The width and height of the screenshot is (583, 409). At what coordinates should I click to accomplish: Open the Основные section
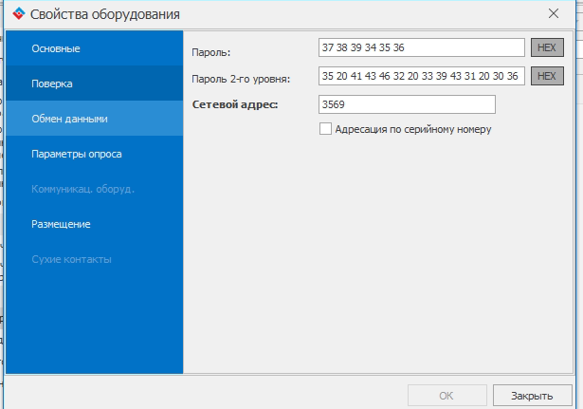[x=55, y=48]
